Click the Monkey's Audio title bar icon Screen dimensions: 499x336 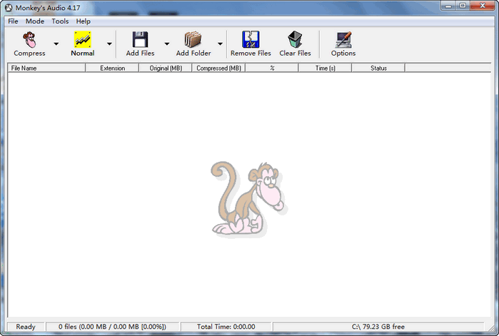pos(9,7)
